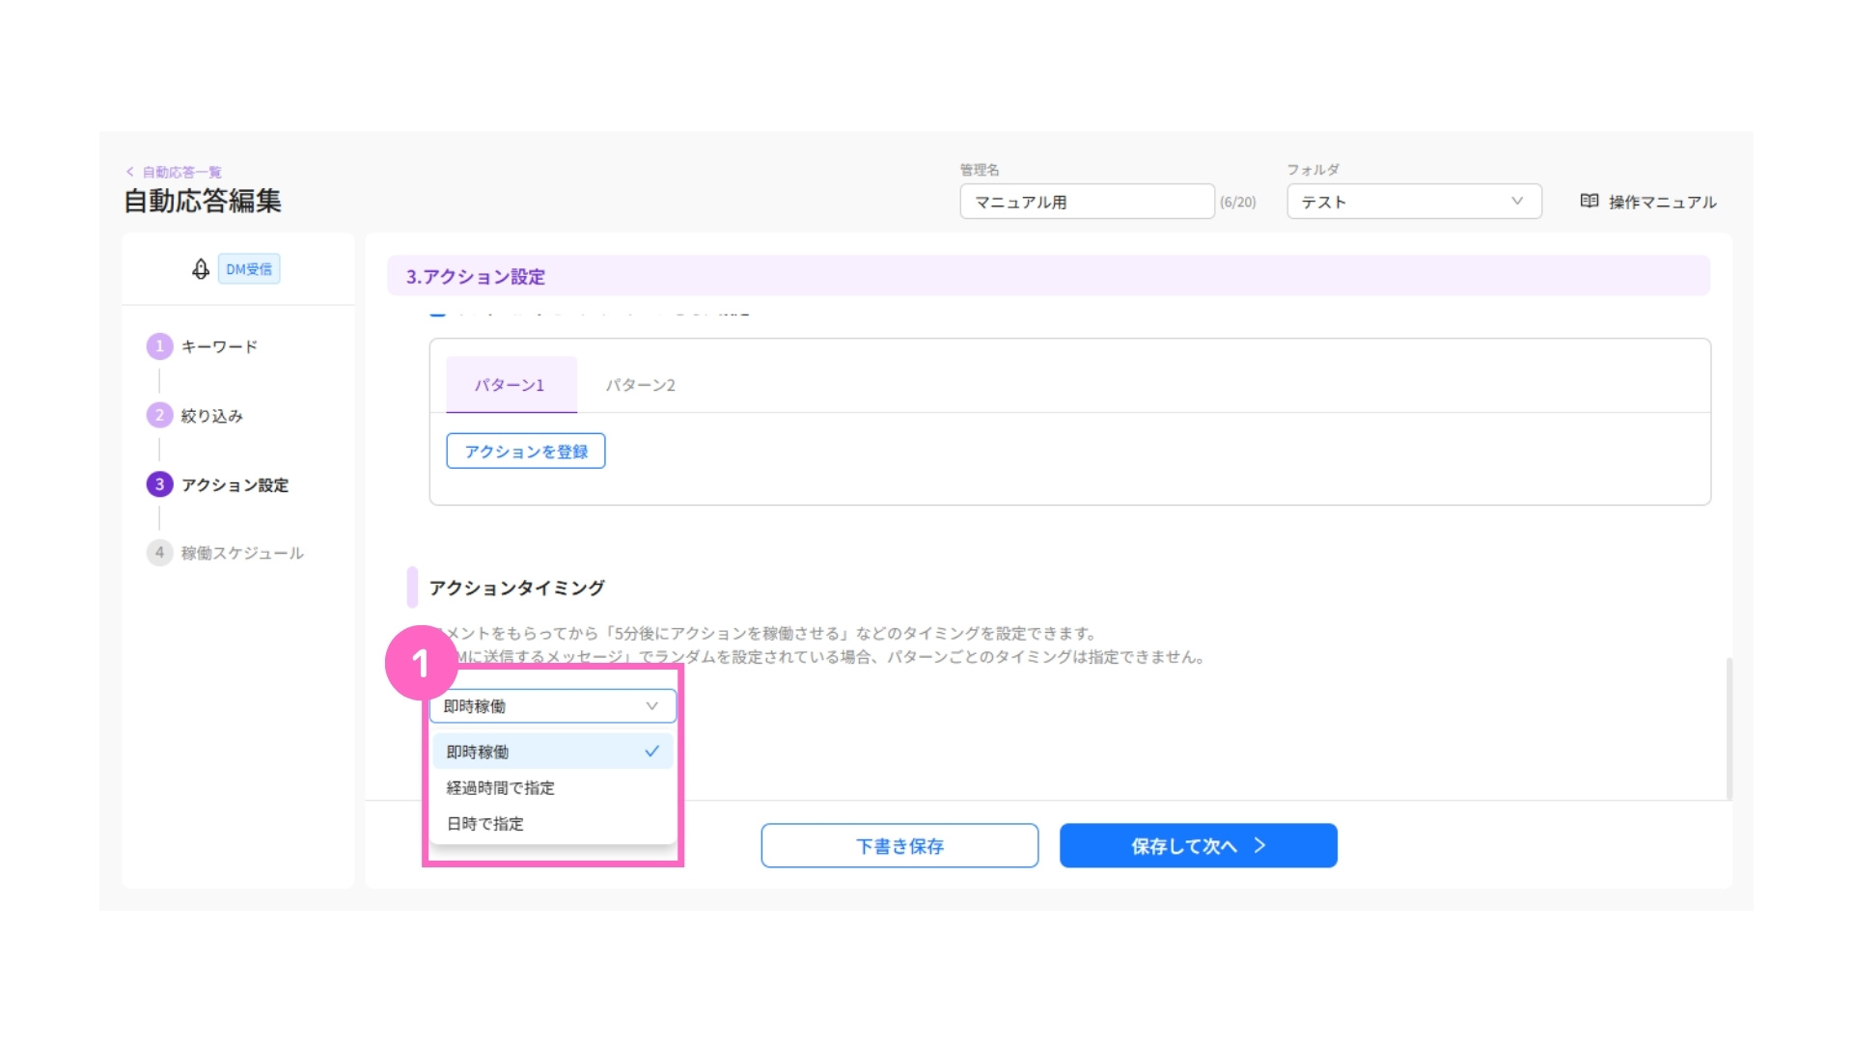Switch to the パターン1 tab
Viewport: 1853px width, 1042px height.
tap(511, 385)
